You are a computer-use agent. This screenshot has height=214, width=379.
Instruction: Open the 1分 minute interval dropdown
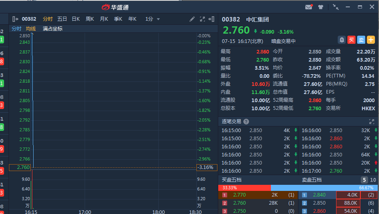(153, 19)
